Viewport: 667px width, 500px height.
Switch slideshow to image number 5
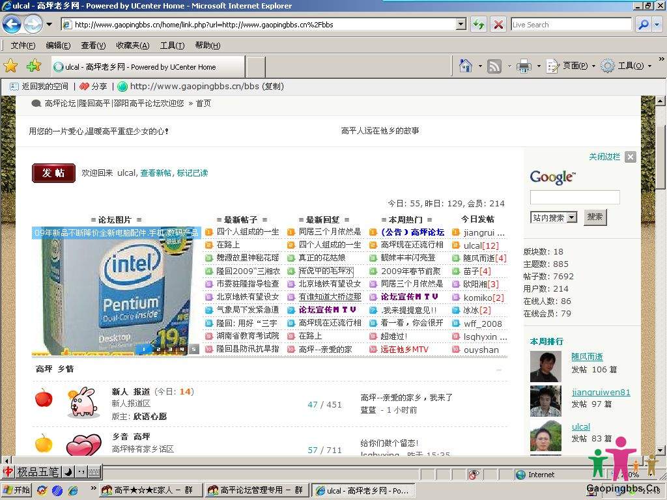tap(193, 350)
